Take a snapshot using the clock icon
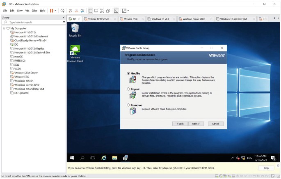 click(x=70, y=10)
